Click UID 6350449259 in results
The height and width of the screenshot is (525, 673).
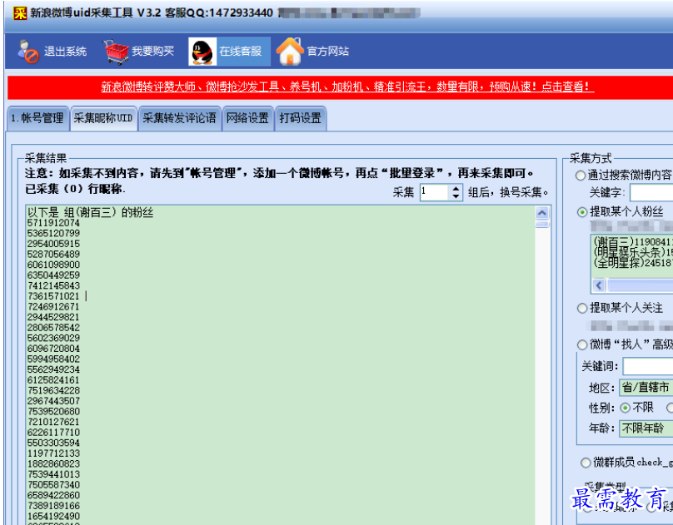[x=53, y=275]
